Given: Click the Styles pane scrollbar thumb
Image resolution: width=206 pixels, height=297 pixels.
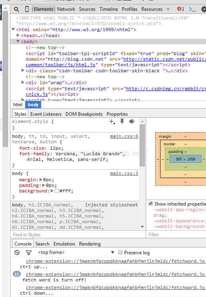Looking at the screenshot, I should [x=143, y=145].
